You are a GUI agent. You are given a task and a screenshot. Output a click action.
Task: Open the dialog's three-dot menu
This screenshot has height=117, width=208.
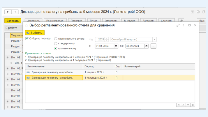tap(184, 25)
